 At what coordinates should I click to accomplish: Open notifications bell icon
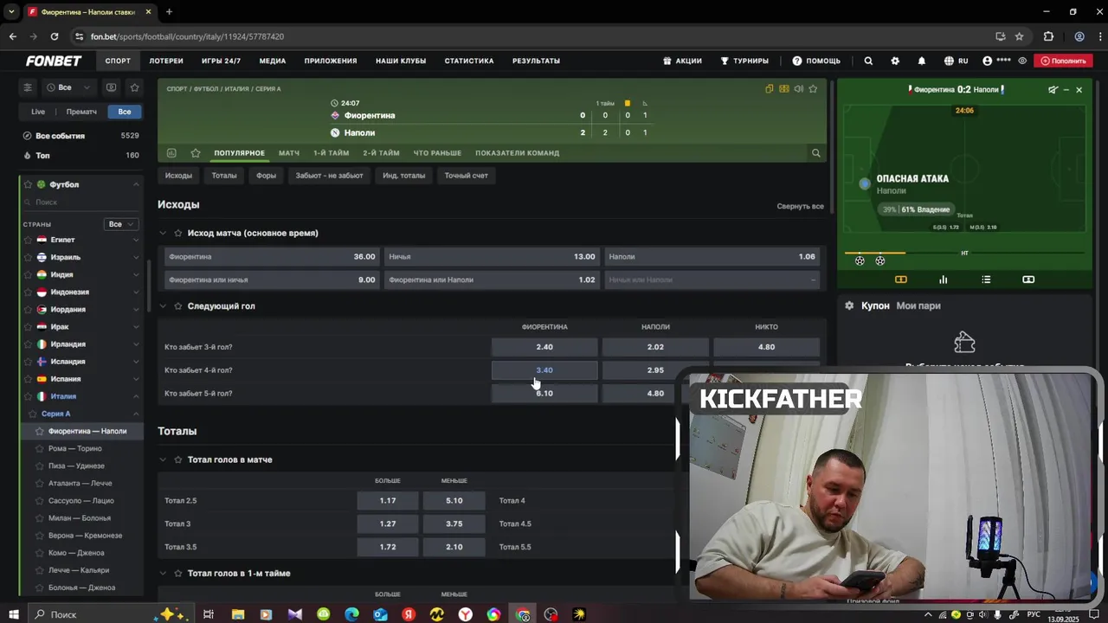click(921, 61)
